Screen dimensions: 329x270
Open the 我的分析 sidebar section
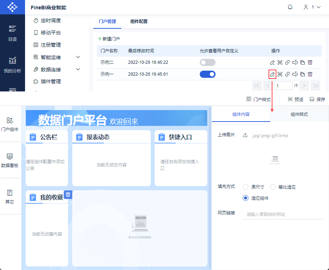coord(13,65)
